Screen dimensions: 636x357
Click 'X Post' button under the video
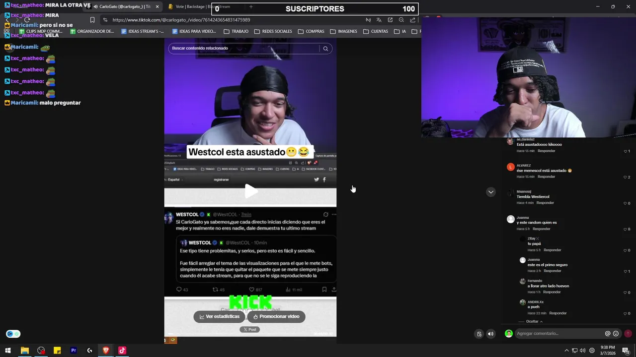click(249, 329)
